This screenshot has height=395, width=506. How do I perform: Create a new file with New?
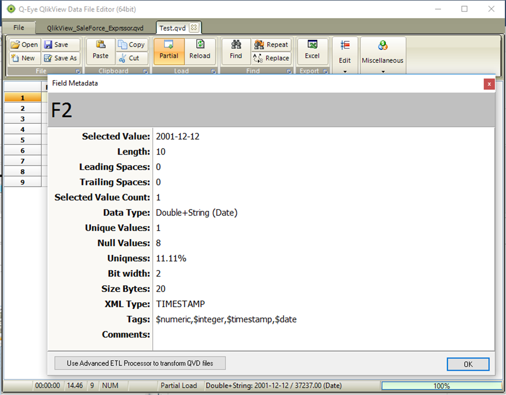point(24,58)
